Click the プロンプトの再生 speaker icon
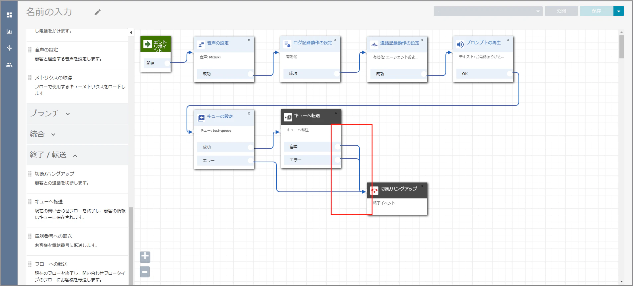633x286 pixels. 460,44
